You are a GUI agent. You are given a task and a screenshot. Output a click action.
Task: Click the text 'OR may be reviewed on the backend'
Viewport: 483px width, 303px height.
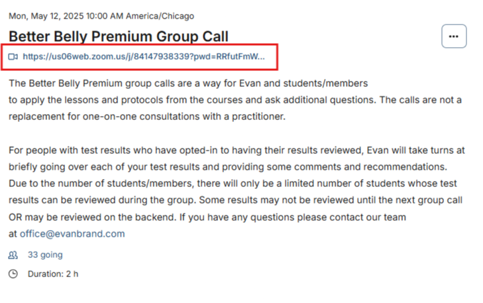(x=92, y=217)
